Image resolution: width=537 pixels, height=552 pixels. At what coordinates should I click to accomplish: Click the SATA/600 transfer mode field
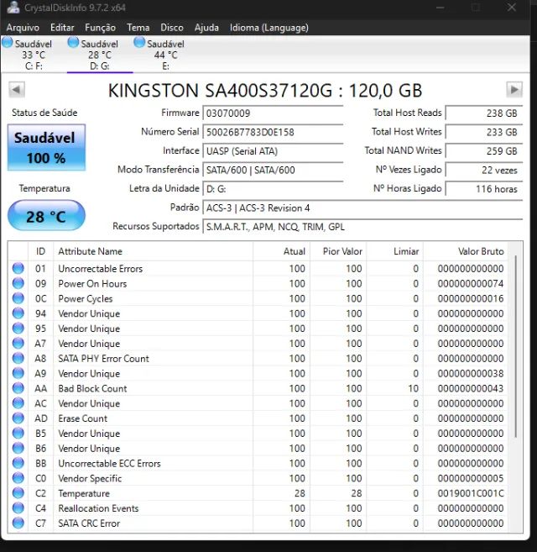coord(273,171)
